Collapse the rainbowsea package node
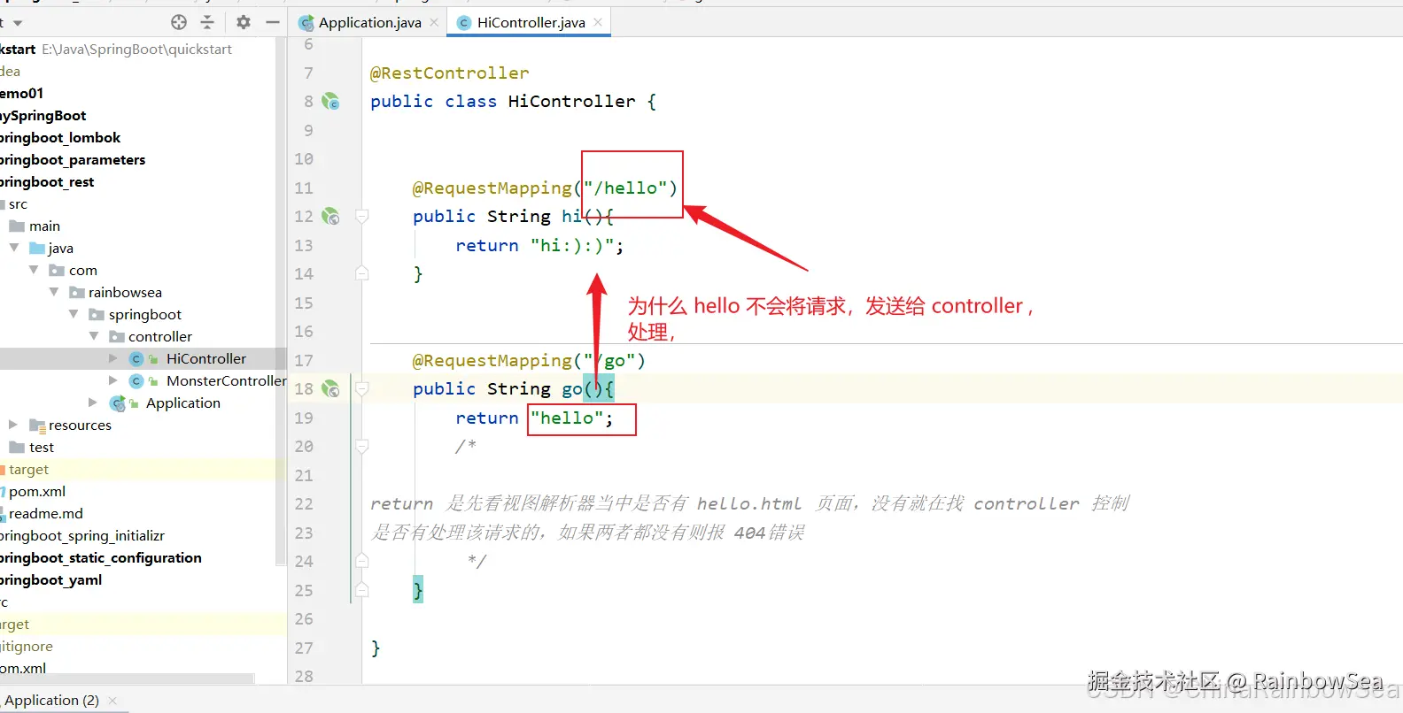This screenshot has width=1403, height=713. 54,292
